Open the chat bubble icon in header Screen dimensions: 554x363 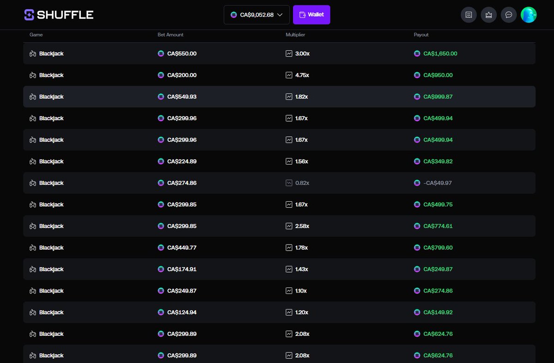[x=509, y=15]
